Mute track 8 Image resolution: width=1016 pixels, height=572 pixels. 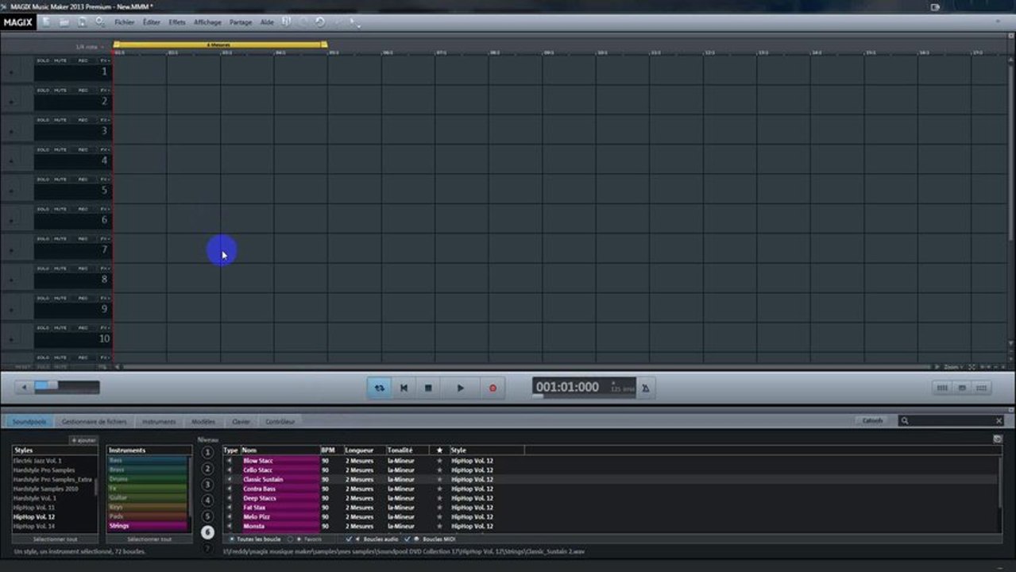tap(60, 269)
